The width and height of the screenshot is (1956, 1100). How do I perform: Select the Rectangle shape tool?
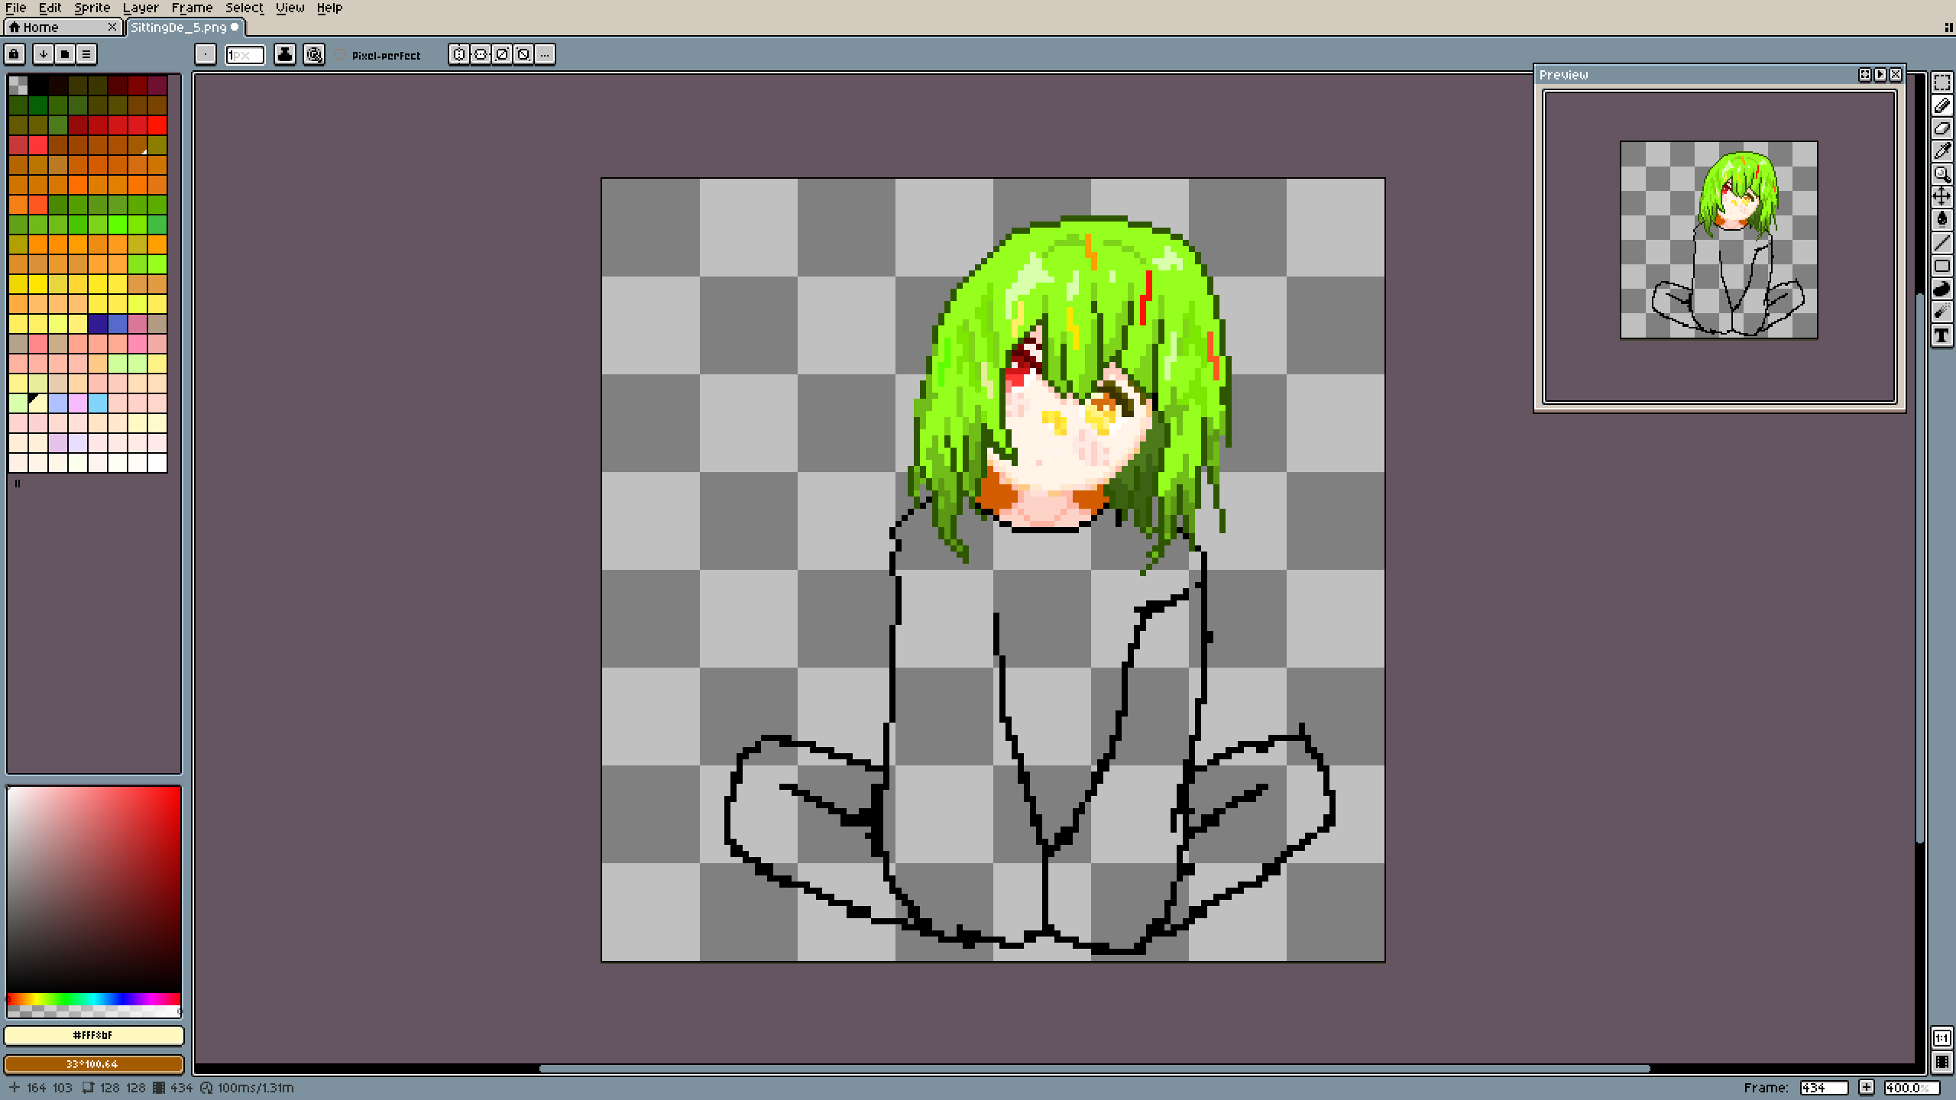pos(1941,266)
